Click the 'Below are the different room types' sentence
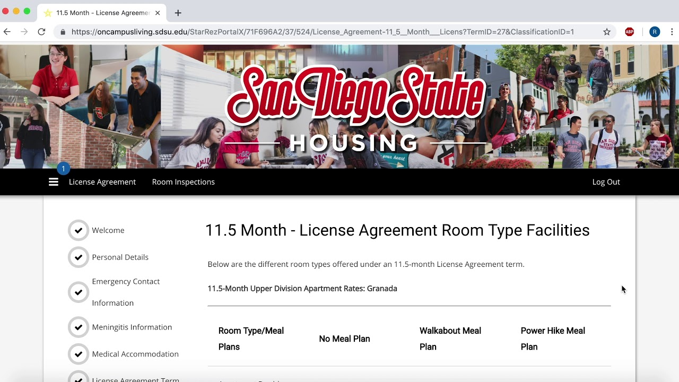679x382 pixels. tap(366, 264)
